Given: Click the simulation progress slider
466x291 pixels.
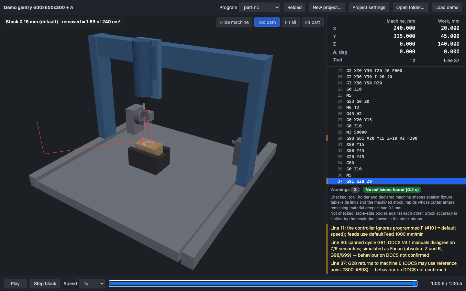Looking at the screenshot, I should coord(263,284).
